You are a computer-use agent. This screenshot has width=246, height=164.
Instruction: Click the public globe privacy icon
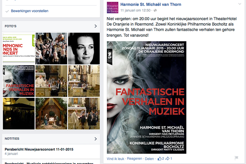155,10
